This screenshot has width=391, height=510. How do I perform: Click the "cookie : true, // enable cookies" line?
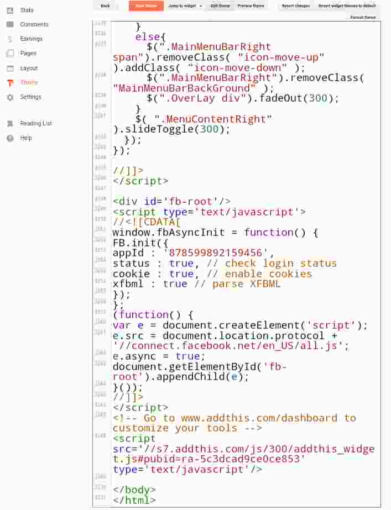[x=212, y=274]
